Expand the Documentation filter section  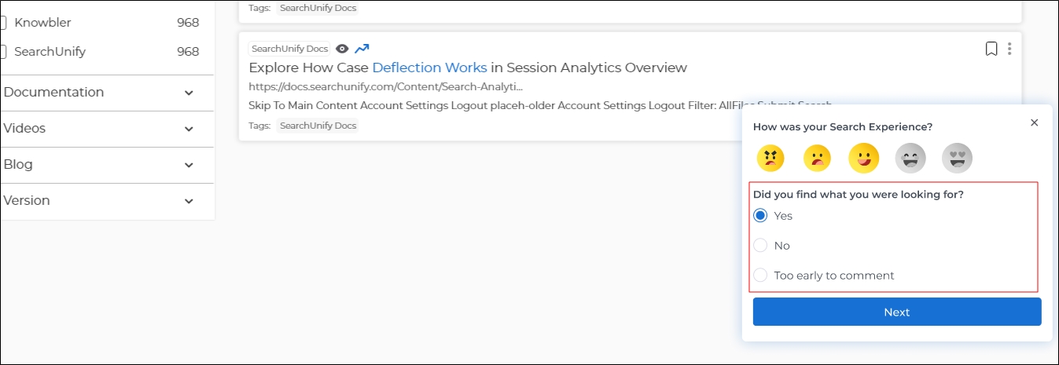(189, 93)
